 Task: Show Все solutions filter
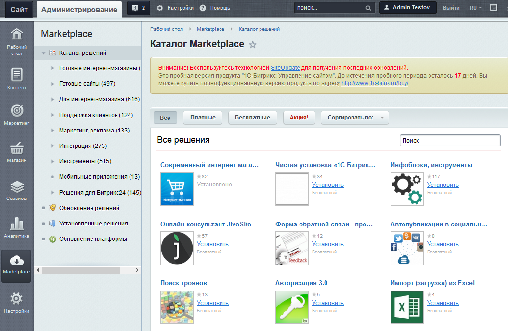tap(165, 118)
